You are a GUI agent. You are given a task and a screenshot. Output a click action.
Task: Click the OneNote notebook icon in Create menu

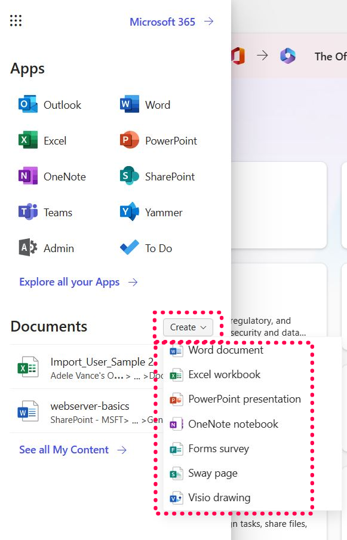point(176,424)
